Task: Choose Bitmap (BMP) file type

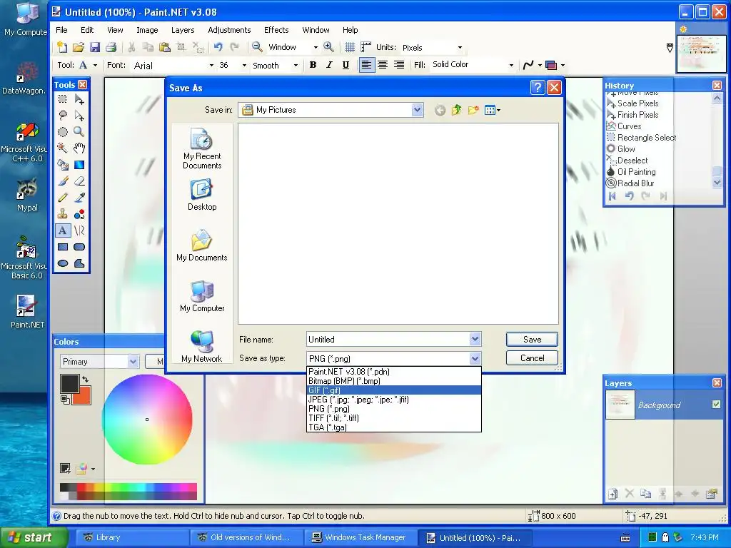Action: click(x=394, y=381)
